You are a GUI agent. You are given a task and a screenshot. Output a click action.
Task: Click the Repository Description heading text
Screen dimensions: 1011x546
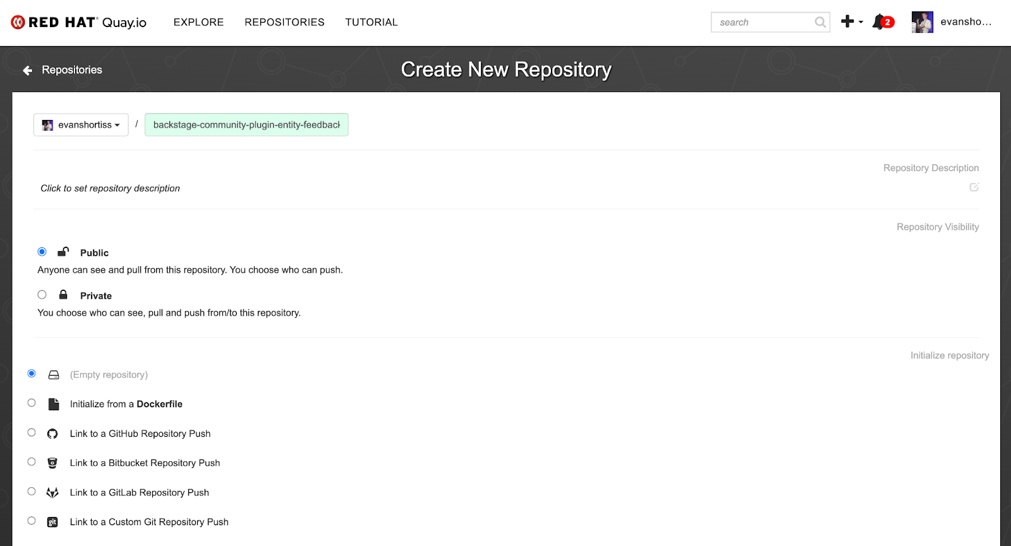click(931, 168)
